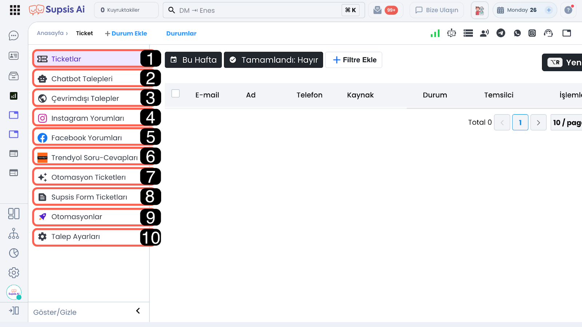Image resolution: width=582 pixels, height=327 pixels.
Task: Click the green signal bars icon
Action: 435,33
